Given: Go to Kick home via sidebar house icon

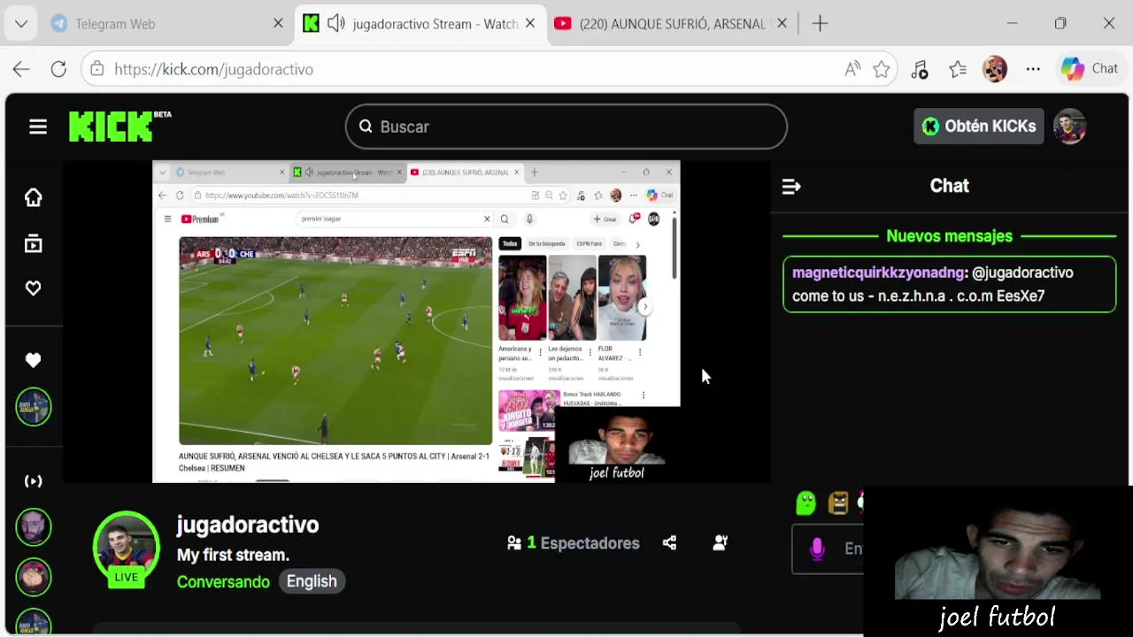Looking at the screenshot, I should click(34, 198).
